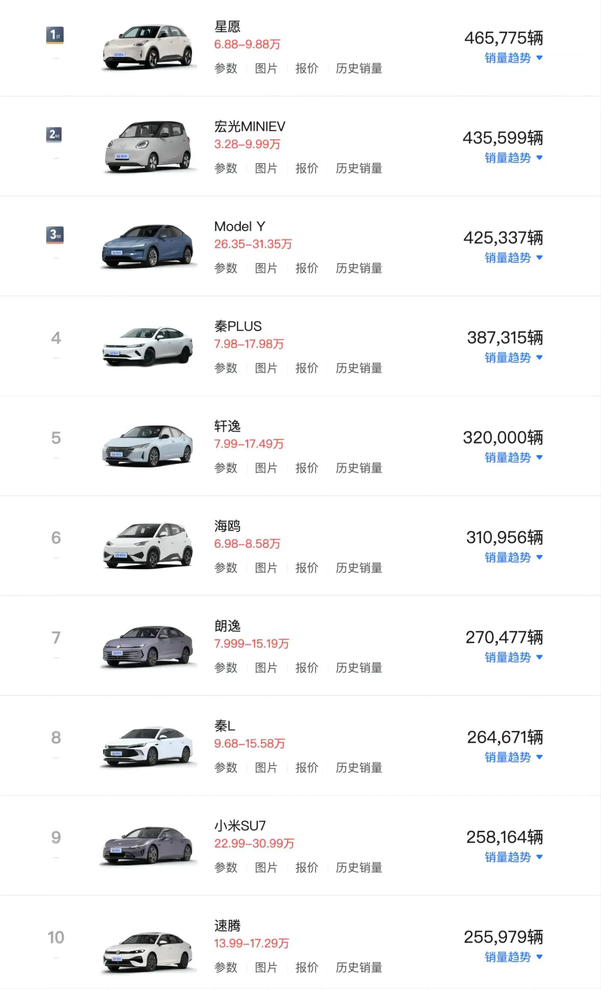The image size is (601, 989).
Task: Show 销量趋势 dropdown for 海鸥
Action: click(514, 557)
